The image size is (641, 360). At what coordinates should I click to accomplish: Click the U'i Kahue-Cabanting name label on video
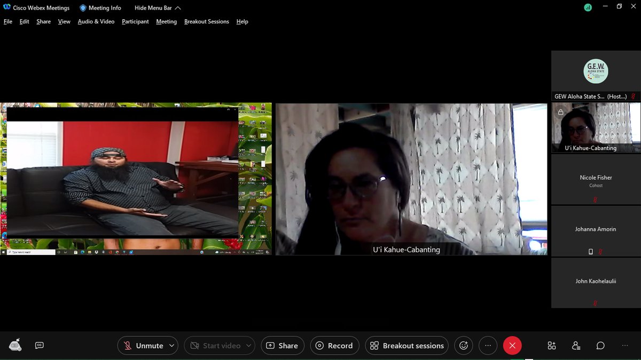[407, 249]
